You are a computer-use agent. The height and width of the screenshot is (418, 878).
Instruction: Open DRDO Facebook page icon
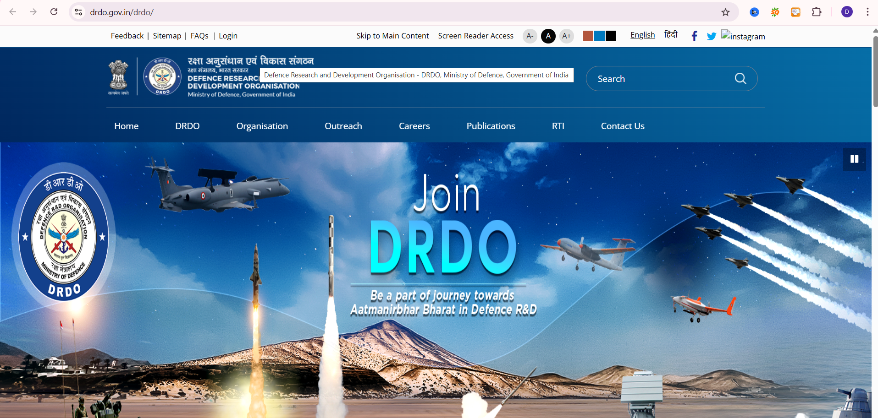(x=694, y=36)
